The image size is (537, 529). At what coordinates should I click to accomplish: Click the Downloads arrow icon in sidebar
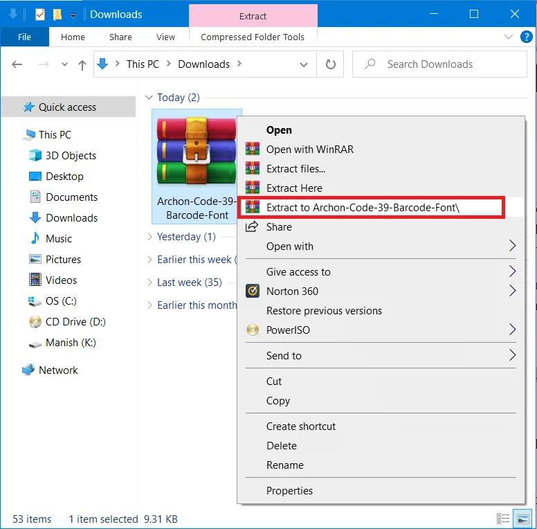35,217
